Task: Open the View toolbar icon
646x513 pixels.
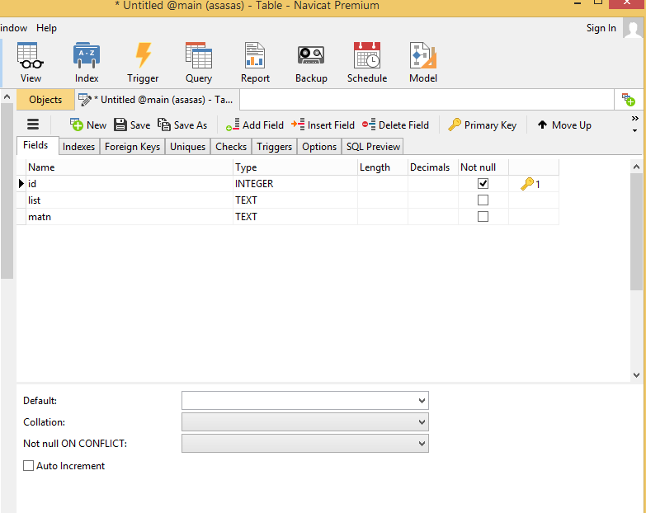Action: 31,63
